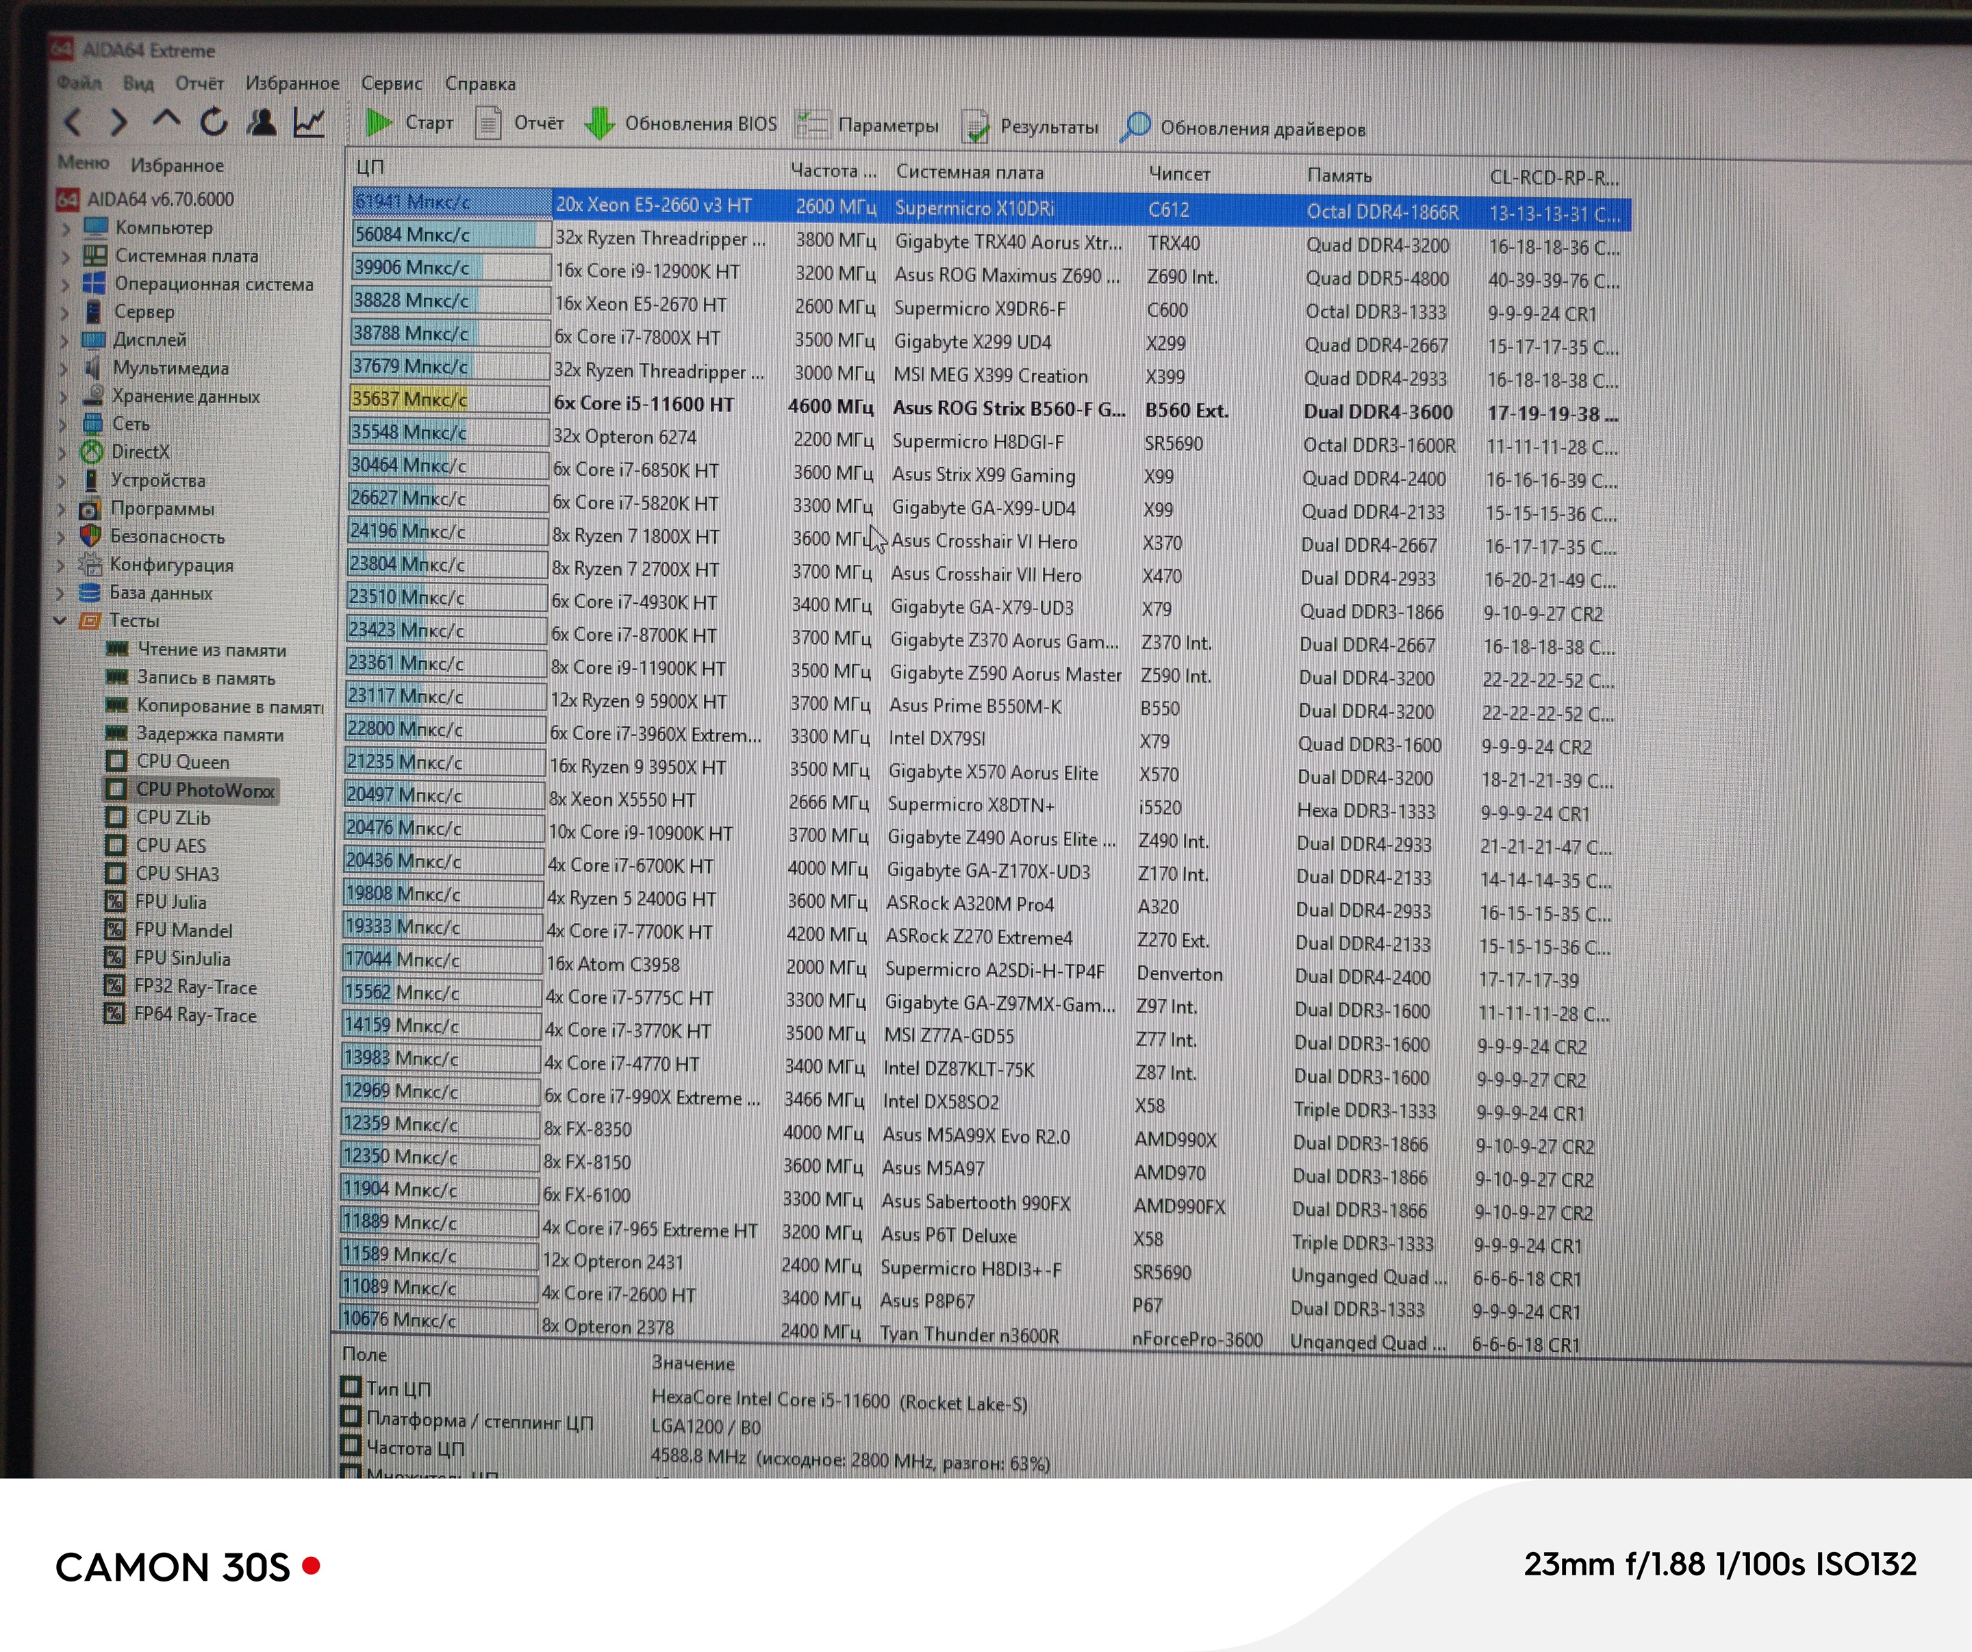Expand the Хранение данных tree node
Viewport: 1972px width, 1652px height.
coord(64,396)
